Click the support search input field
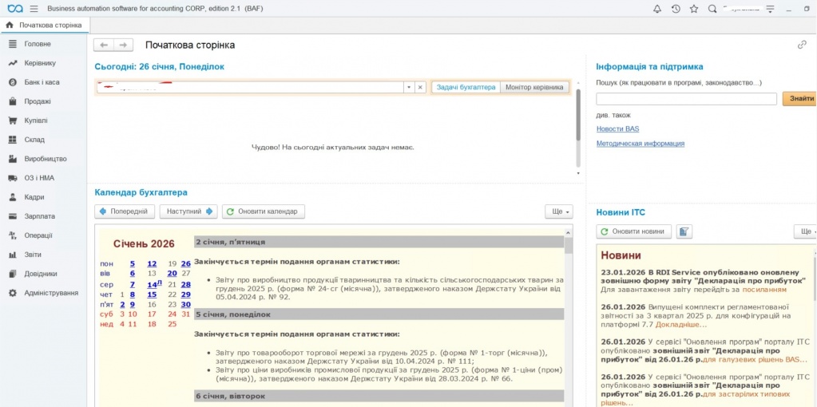Image resolution: width=817 pixels, height=407 pixels. tap(686, 99)
